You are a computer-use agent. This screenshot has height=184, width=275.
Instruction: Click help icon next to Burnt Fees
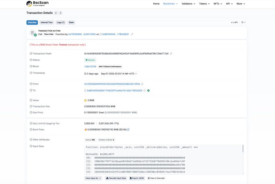[x=31, y=129]
